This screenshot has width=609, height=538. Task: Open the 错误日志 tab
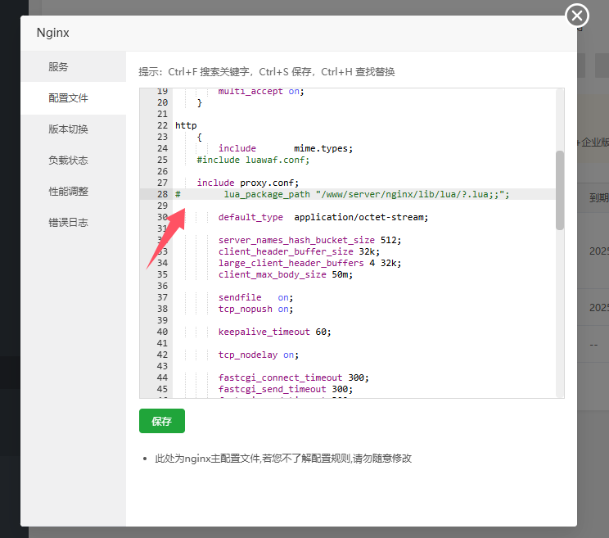(74, 222)
